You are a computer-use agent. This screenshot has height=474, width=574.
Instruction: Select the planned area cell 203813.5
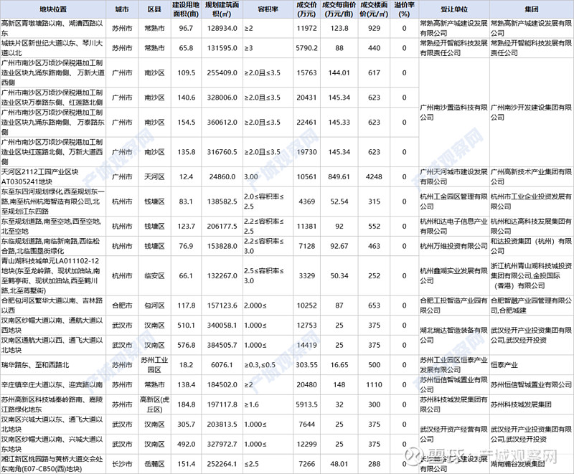(222, 425)
